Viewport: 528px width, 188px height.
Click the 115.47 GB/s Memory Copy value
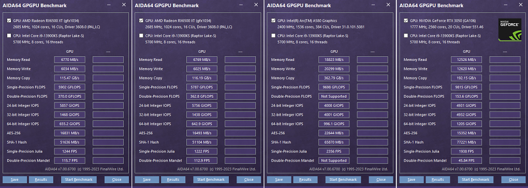(x=70, y=78)
